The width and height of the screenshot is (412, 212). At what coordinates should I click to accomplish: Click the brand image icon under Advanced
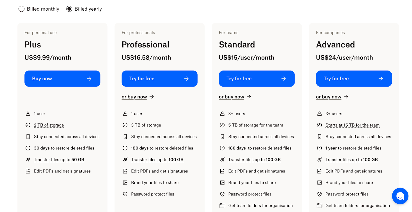tap(319, 183)
